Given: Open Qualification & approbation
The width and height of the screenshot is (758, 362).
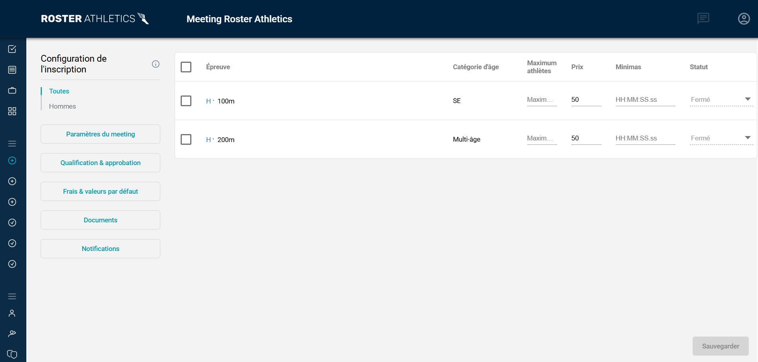Looking at the screenshot, I should pos(100,163).
